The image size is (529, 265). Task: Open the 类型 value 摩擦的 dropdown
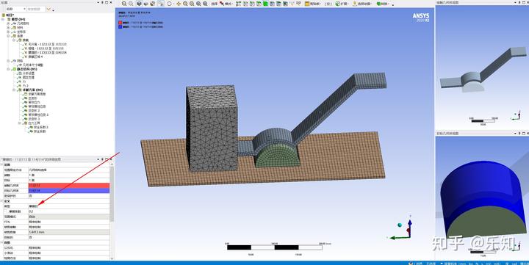[x=69, y=206]
